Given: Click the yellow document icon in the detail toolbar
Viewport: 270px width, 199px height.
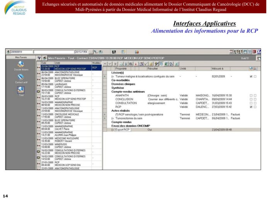Looking at the screenshot, I should coord(151,64).
